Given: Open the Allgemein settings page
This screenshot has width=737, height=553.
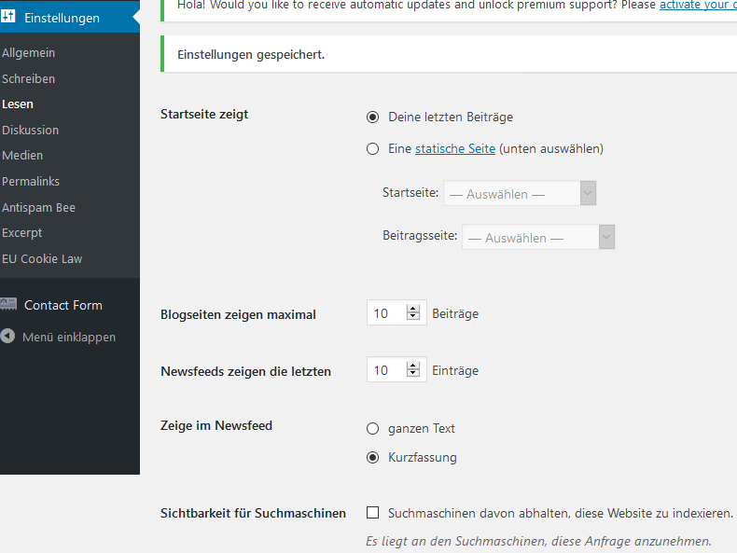Looking at the screenshot, I should point(28,52).
